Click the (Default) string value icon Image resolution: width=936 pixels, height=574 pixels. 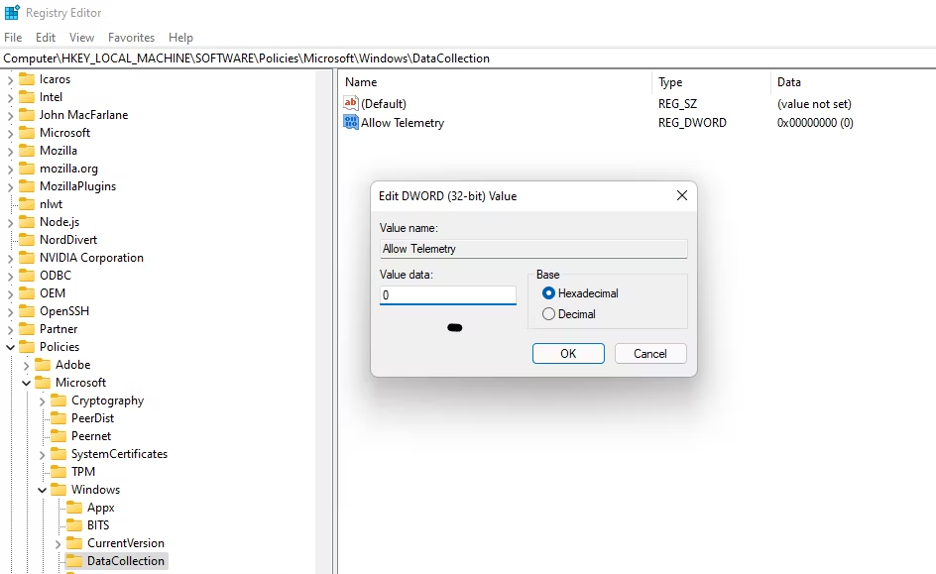tap(351, 103)
